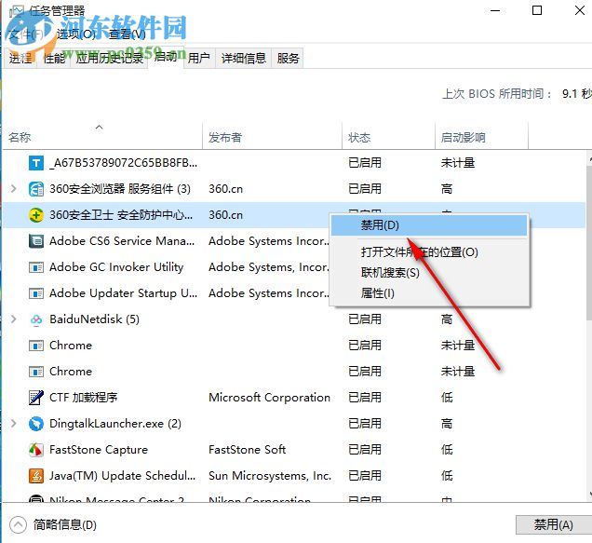The height and width of the screenshot is (543, 592).
Task: Maximize the 任务管理器 window
Action: (x=537, y=10)
